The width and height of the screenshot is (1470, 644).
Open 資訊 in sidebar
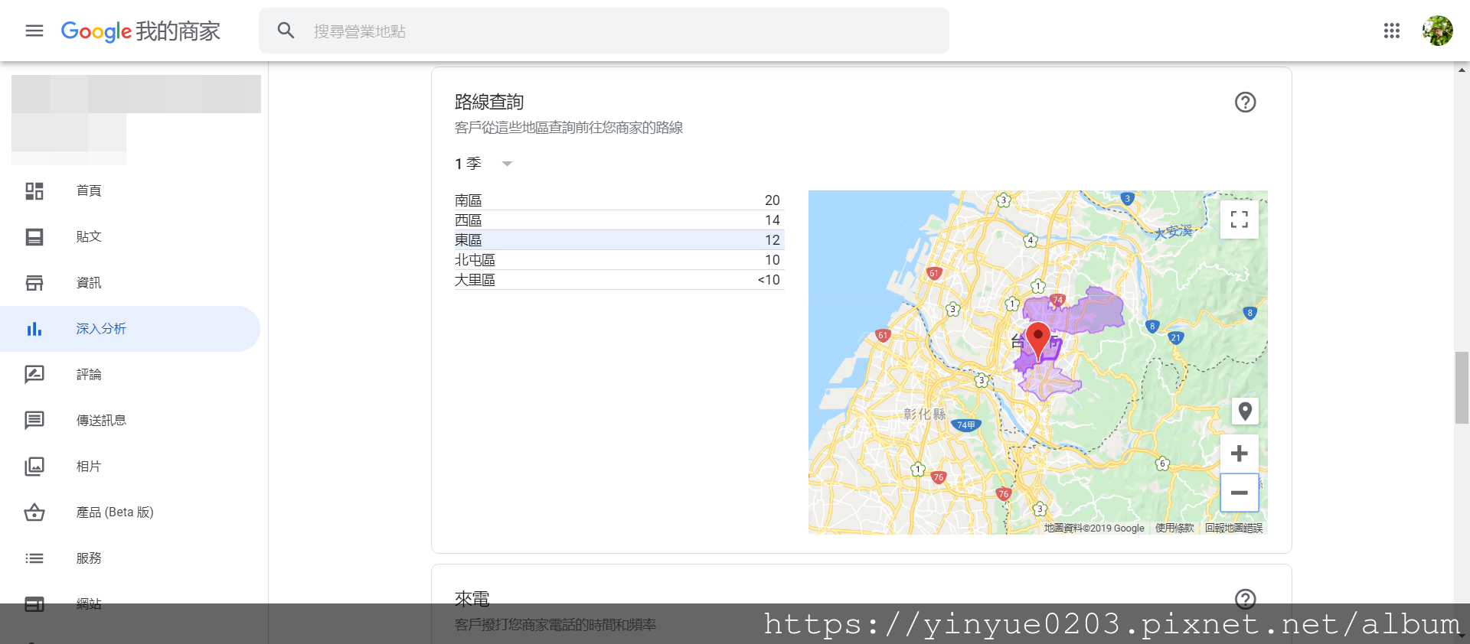pyautogui.click(x=89, y=282)
